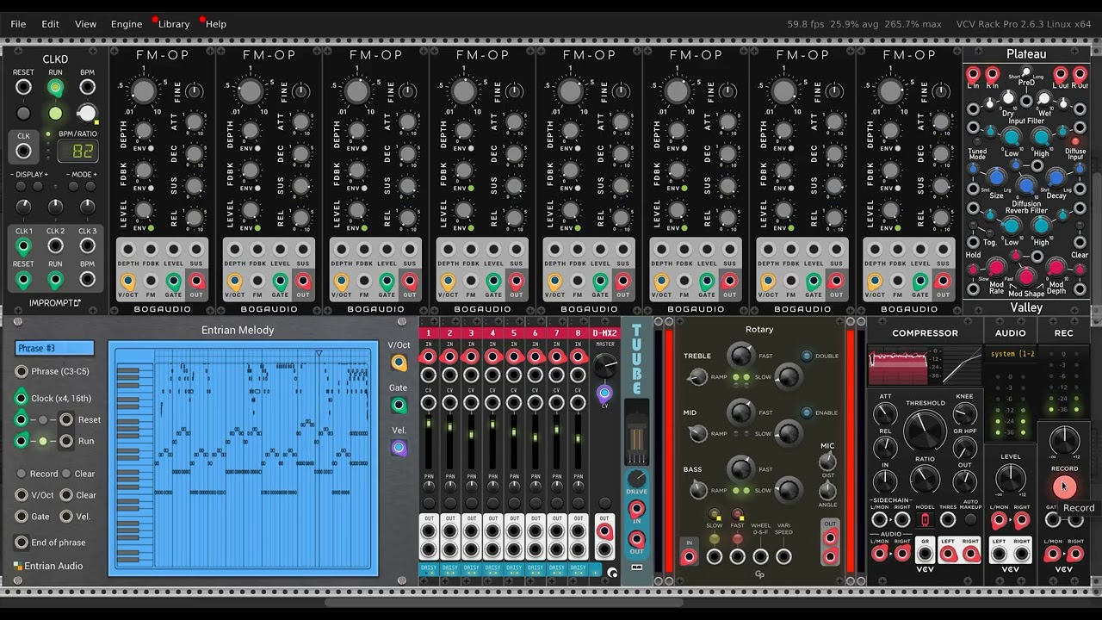Click the Plateau Decay knob

coord(1056,177)
